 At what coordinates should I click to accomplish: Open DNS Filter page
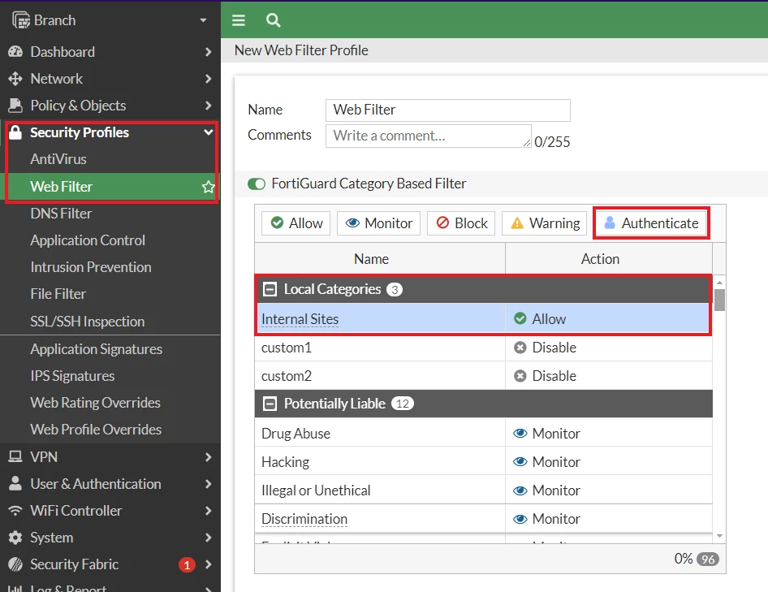tap(61, 214)
